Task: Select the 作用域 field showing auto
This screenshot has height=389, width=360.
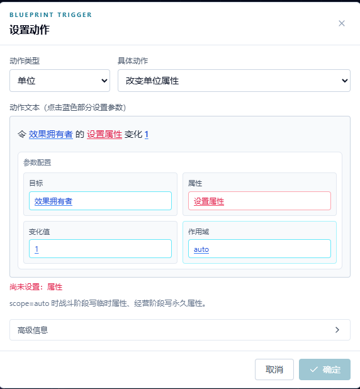Action: click(x=259, y=249)
